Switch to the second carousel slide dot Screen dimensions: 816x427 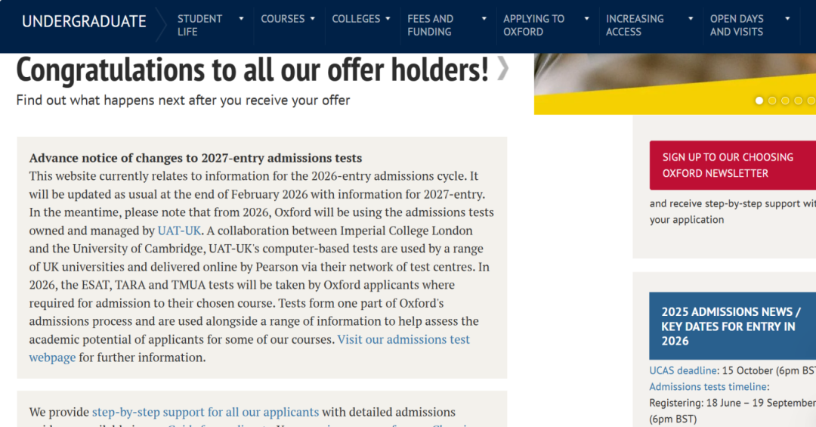coord(772,101)
